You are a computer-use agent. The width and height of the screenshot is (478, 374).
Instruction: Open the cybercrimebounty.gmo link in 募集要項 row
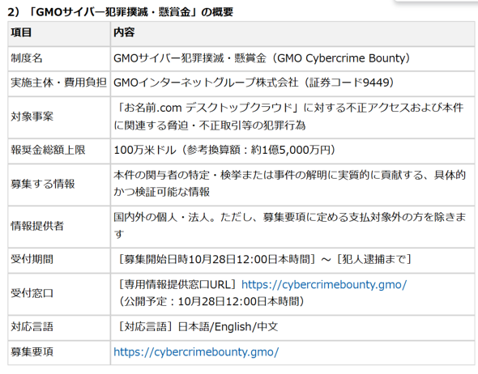(196, 352)
